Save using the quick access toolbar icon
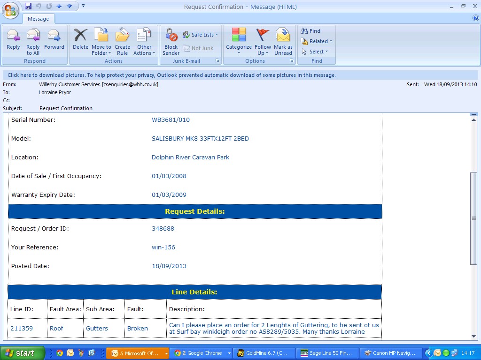481x360 pixels. pyautogui.click(x=28, y=6)
